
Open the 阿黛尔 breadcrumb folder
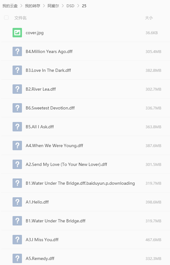pos(53,6)
